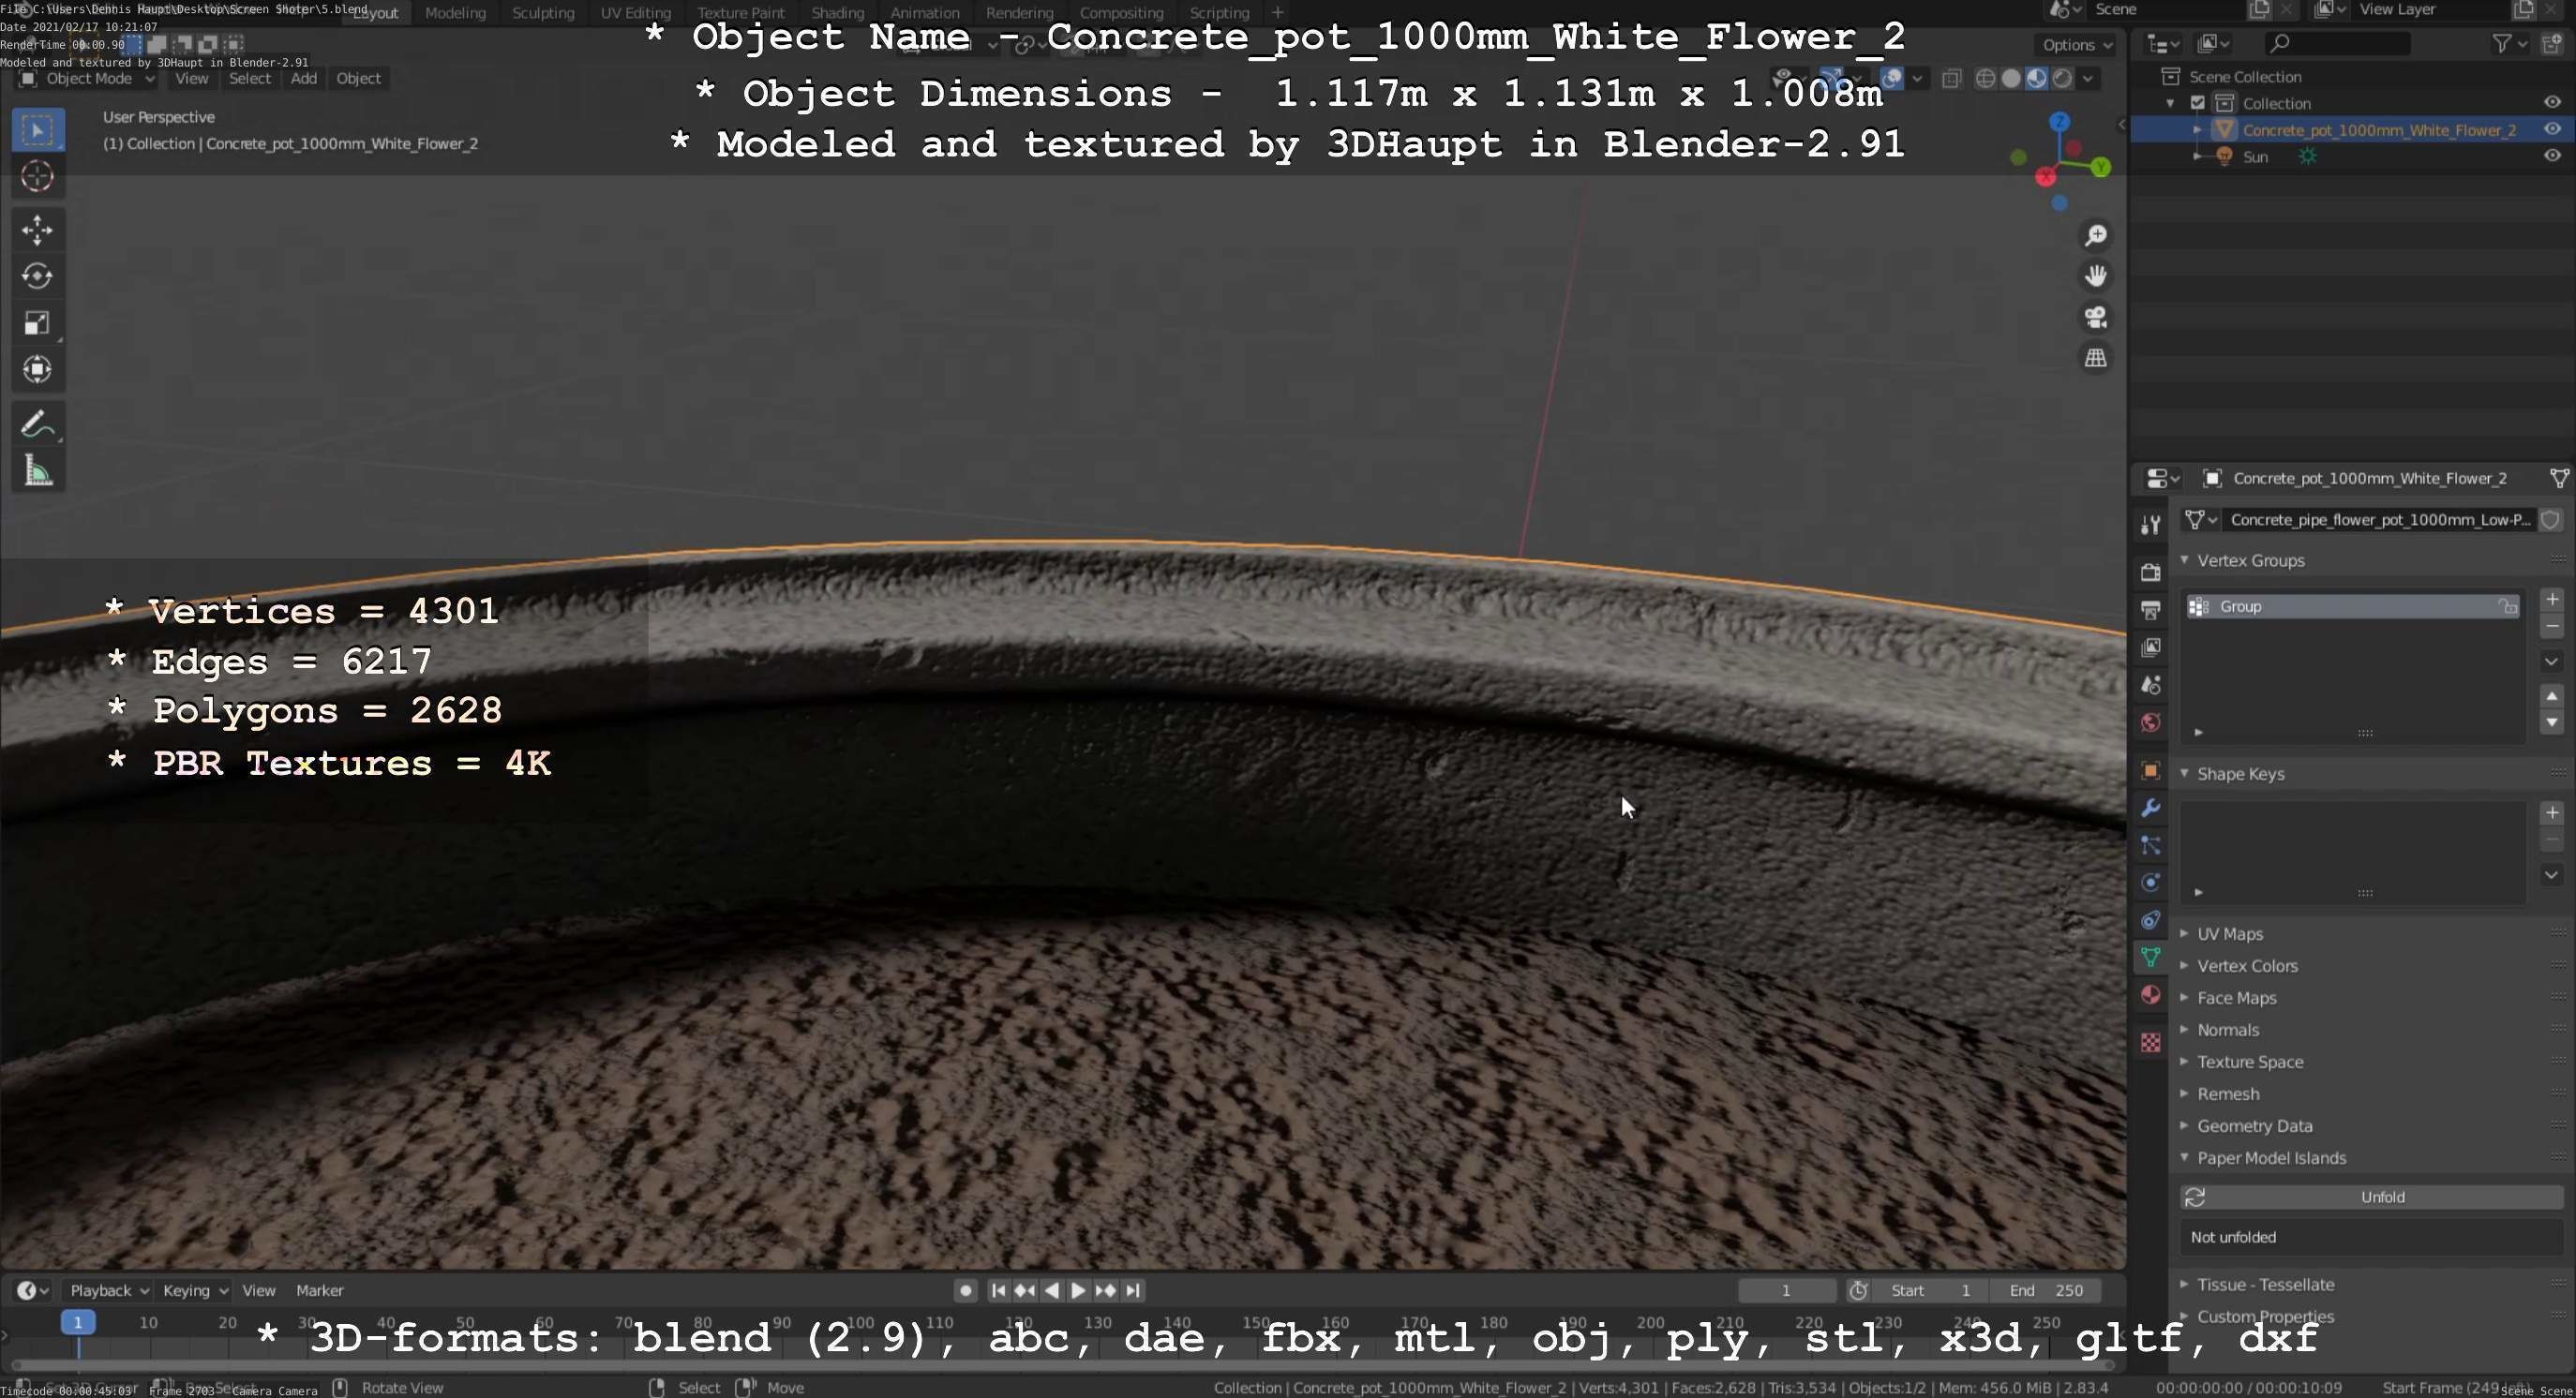Open the Render properties tab
2576x1398 pixels.
click(x=2150, y=573)
